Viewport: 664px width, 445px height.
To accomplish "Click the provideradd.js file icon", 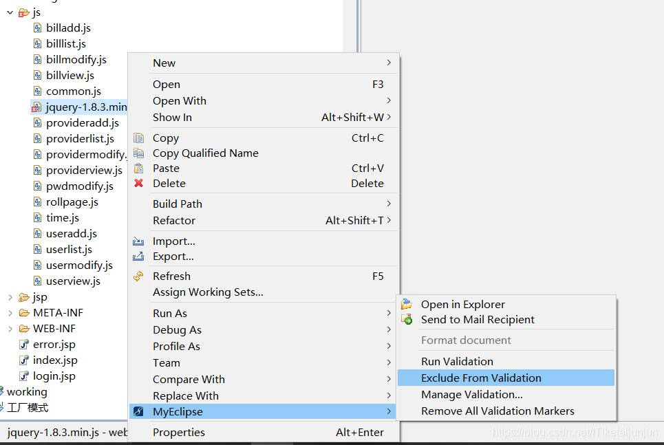I will (x=38, y=123).
